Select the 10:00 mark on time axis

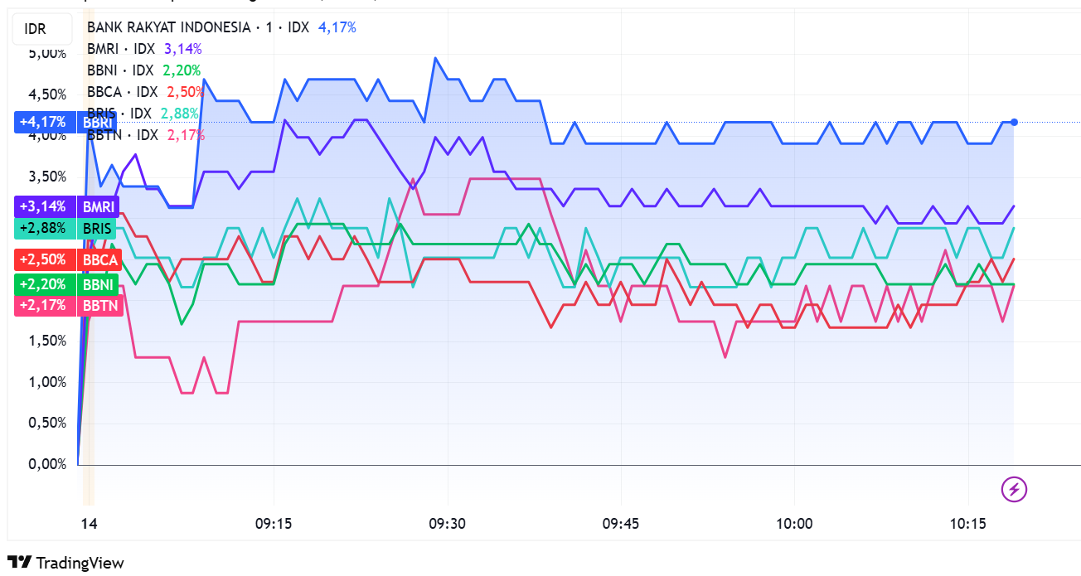(x=793, y=524)
